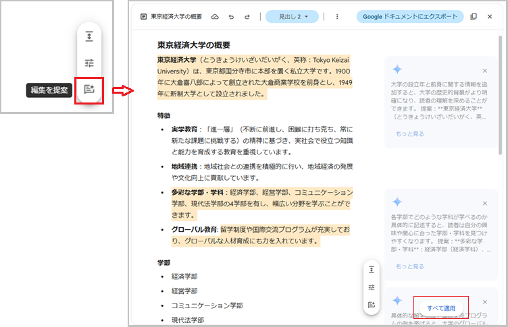Dismiss the second suggestion card about 各学部
Viewport: 508px width, 327px height.
click(484, 204)
